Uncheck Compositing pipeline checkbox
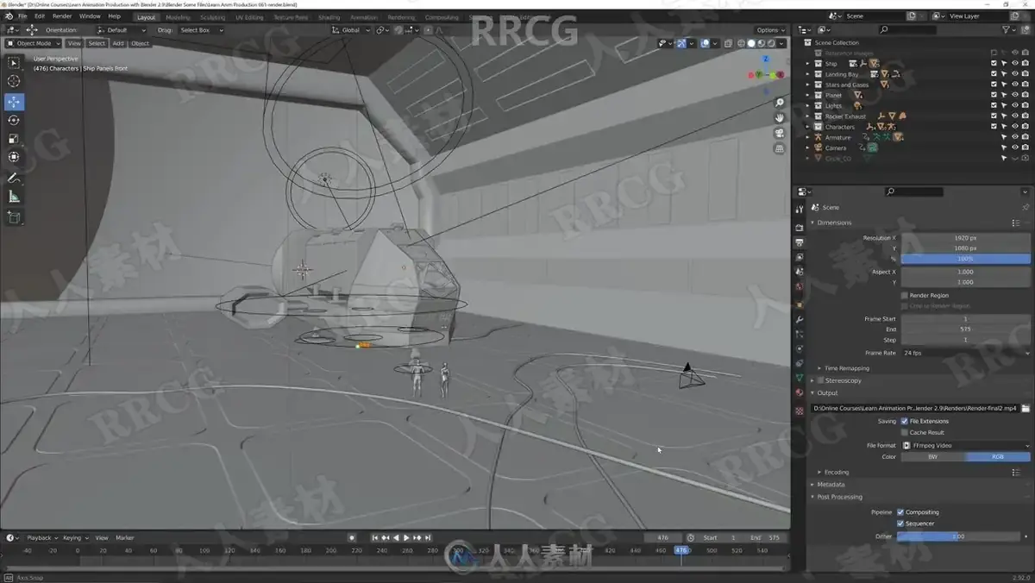This screenshot has height=583, width=1035. (900, 512)
